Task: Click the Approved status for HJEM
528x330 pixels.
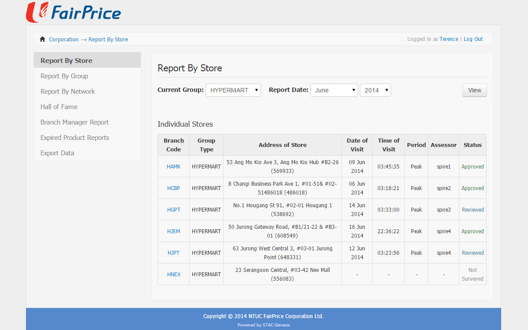Action: (473, 231)
